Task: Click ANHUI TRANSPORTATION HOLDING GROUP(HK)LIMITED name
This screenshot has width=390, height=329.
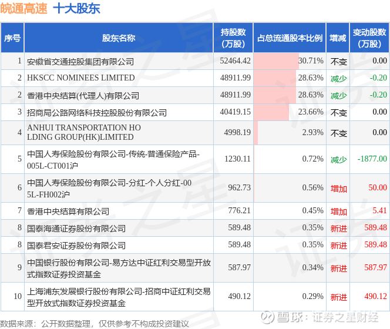Action: (84, 132)
